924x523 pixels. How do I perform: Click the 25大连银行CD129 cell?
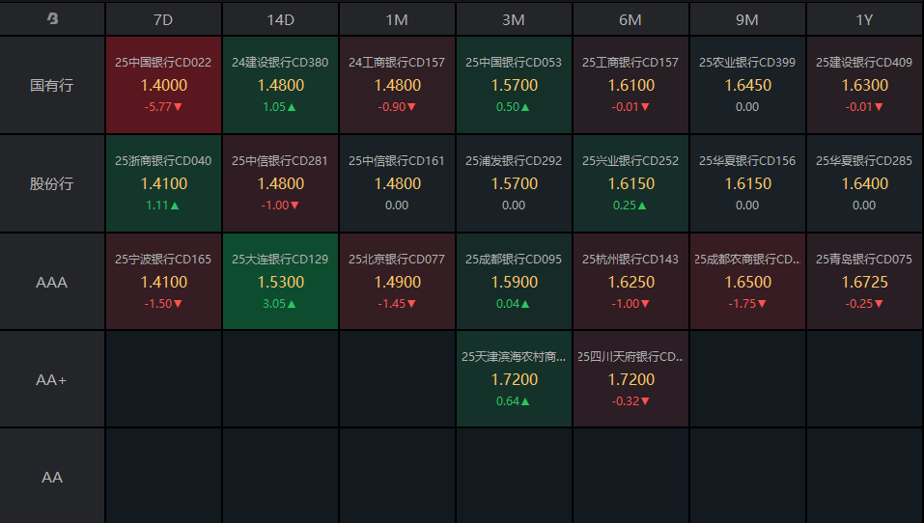coord(280,282)
